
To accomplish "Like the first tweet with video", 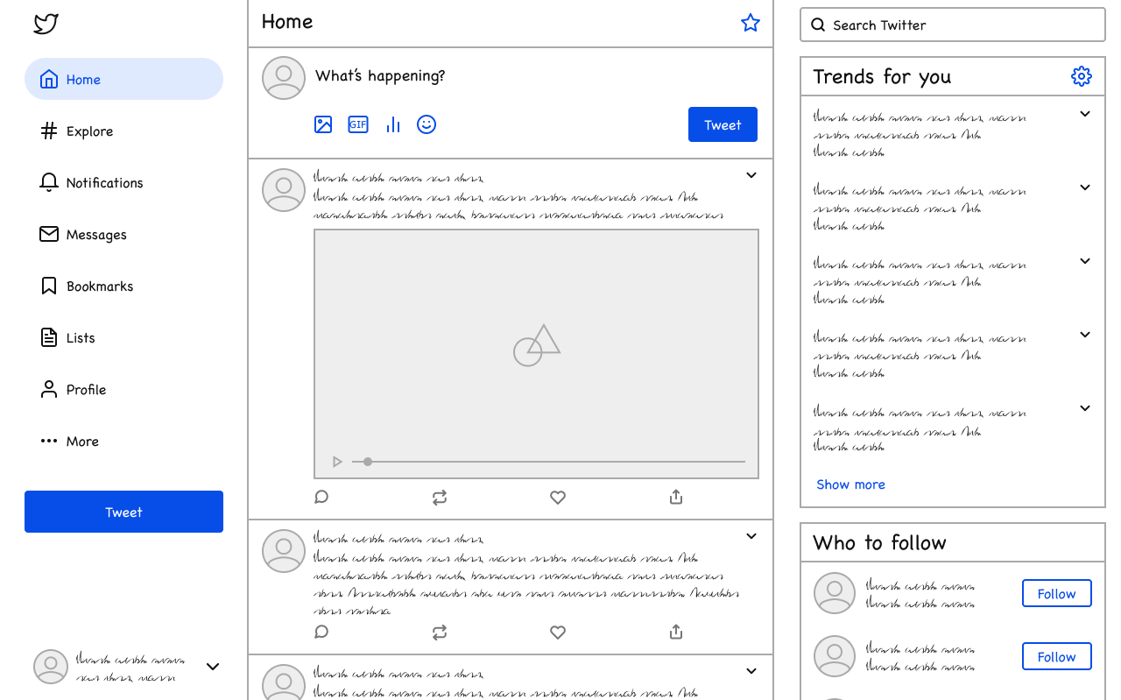I will 558,497.
